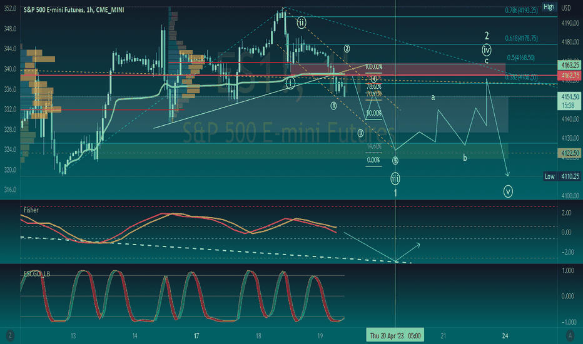
Task: Click the ESCGO_LB indicator label
Action: pyautogui.click(x=36, y=274)
